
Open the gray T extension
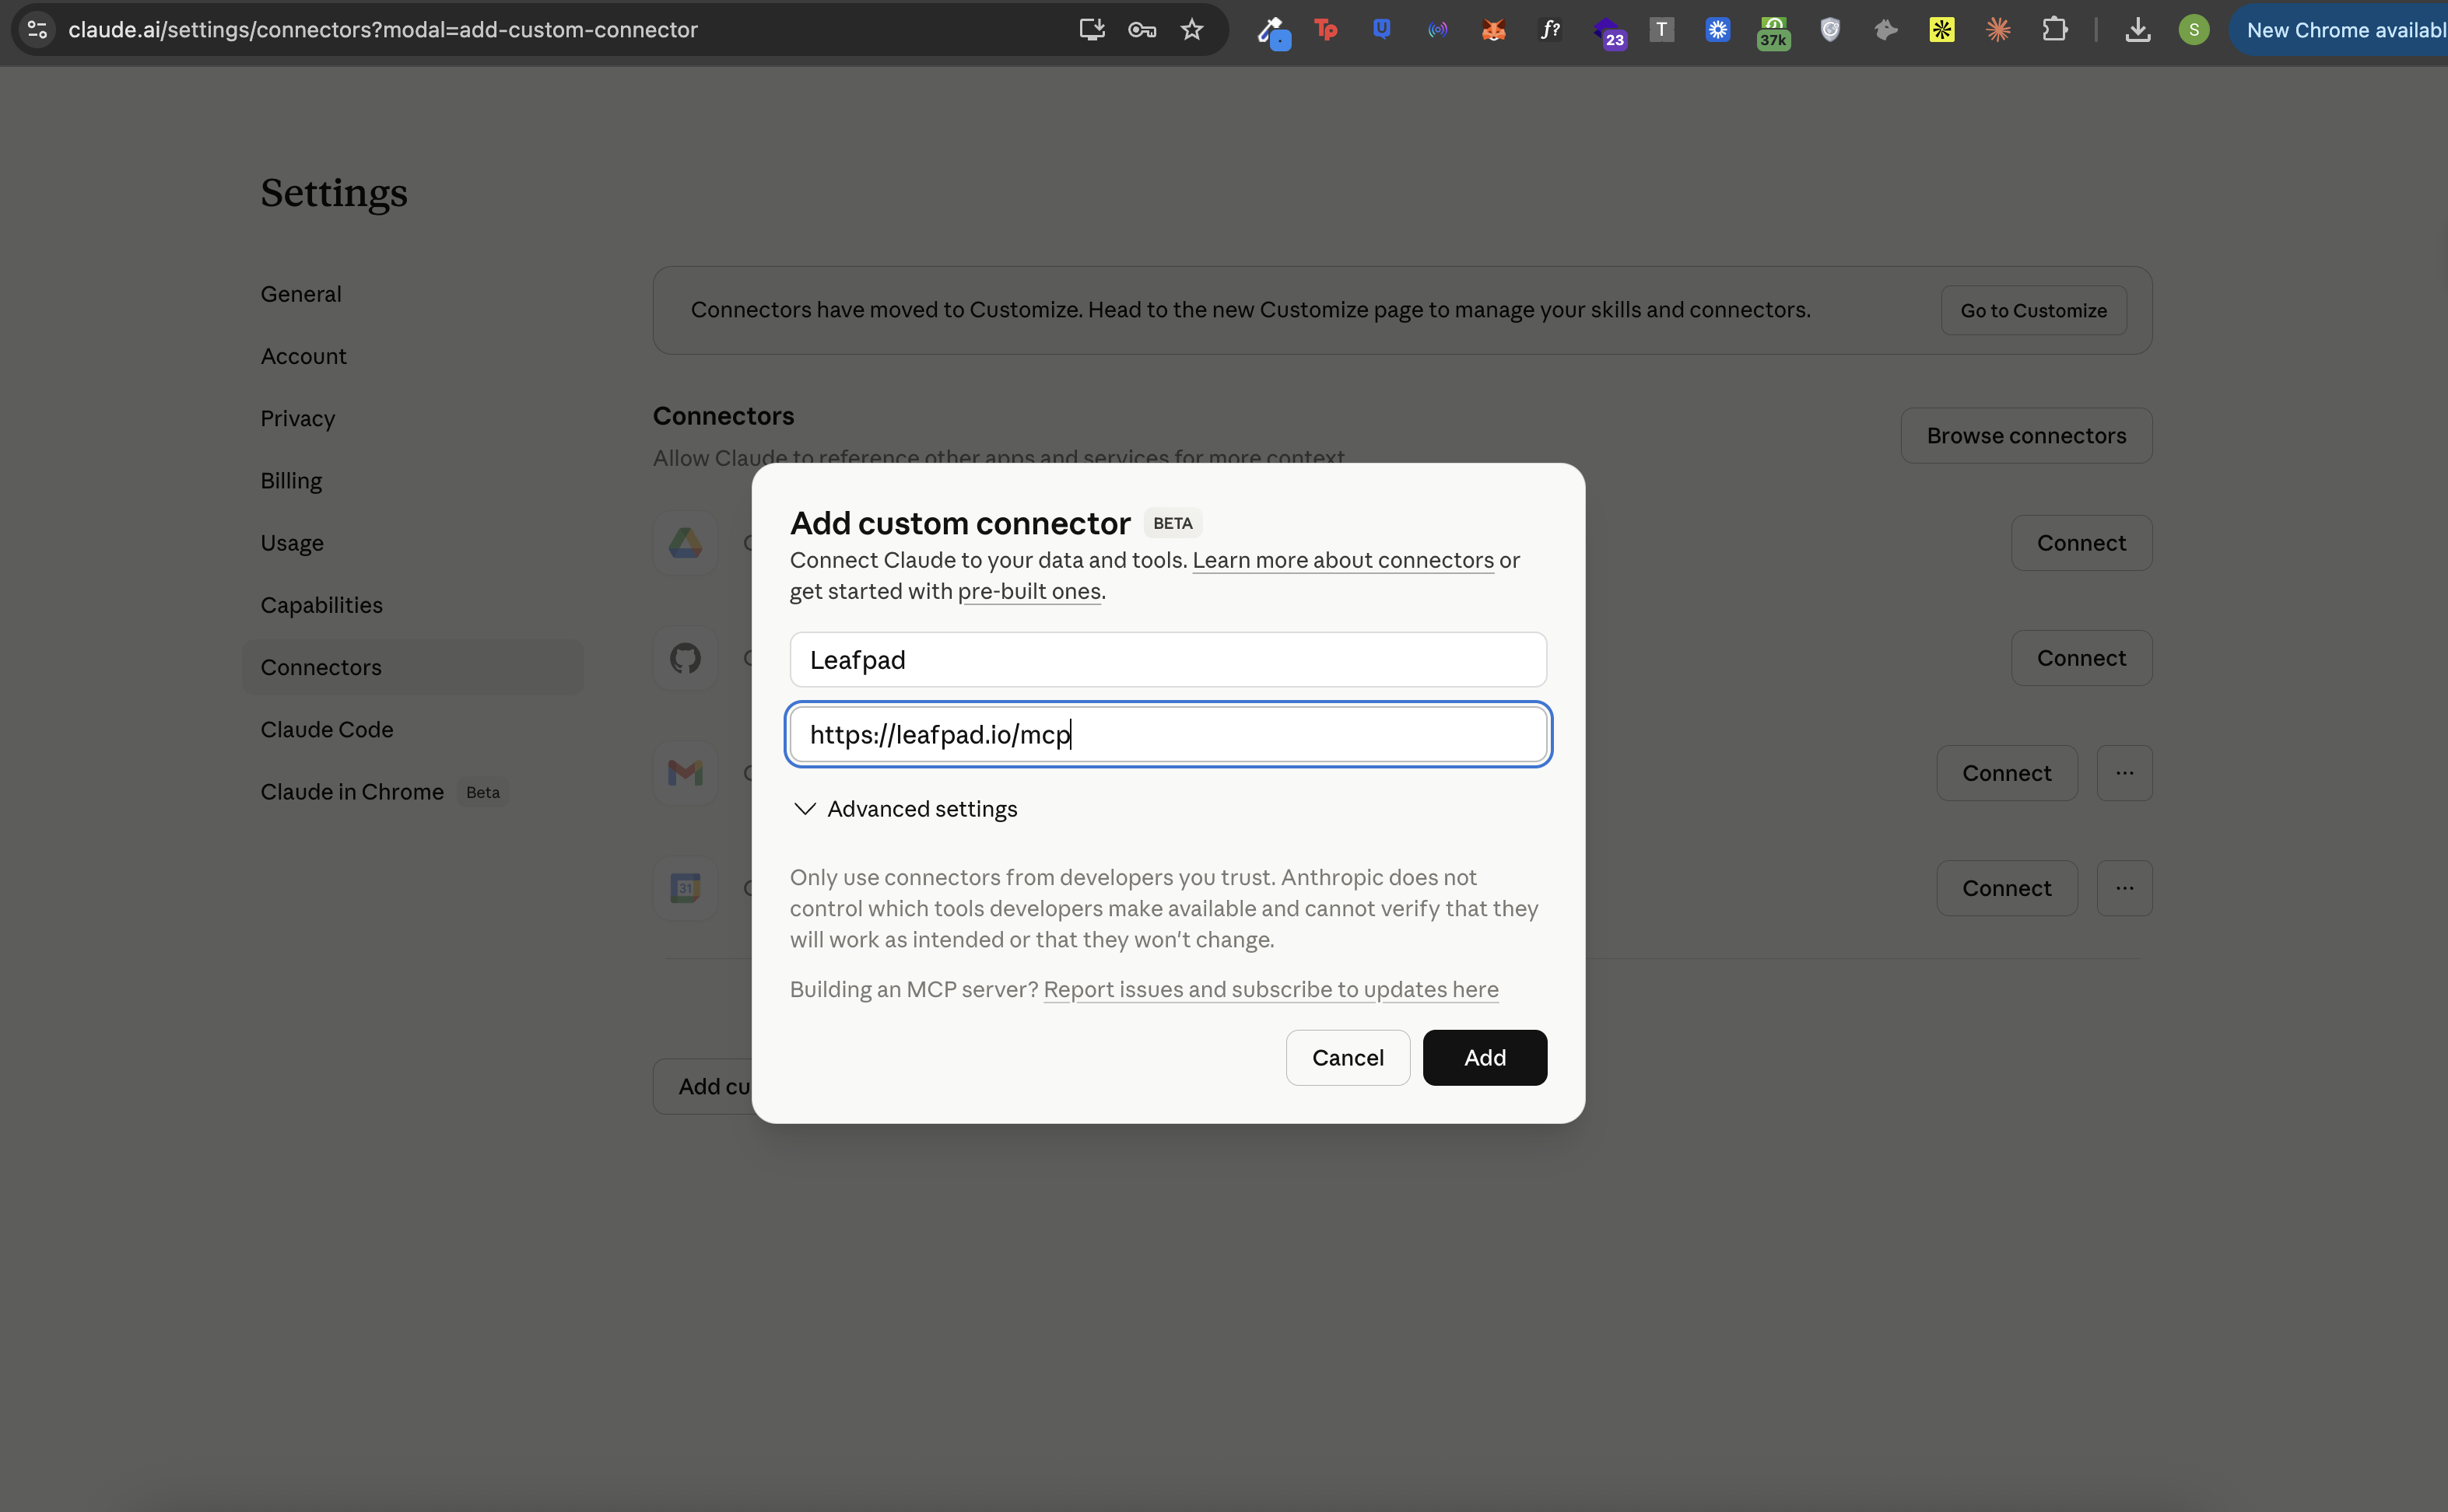(x=1661, y=29)
